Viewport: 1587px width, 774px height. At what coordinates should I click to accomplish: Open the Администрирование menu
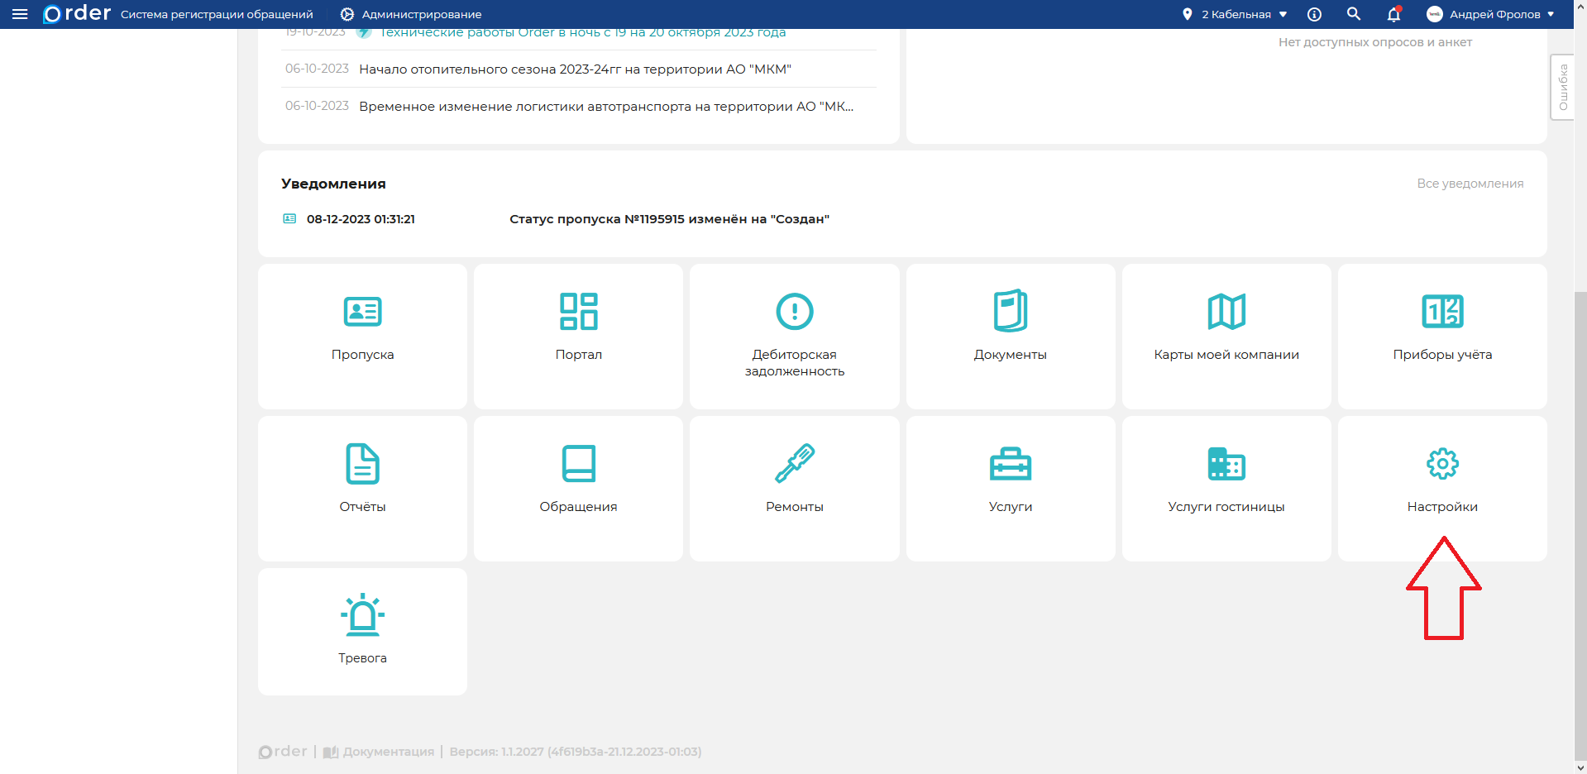[x=411, y=14]
